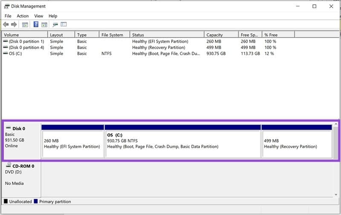This screenshot has width=341, height=215.
Task: Click the black Unallocated legend swatch
Action: click(x=6, y=201)
